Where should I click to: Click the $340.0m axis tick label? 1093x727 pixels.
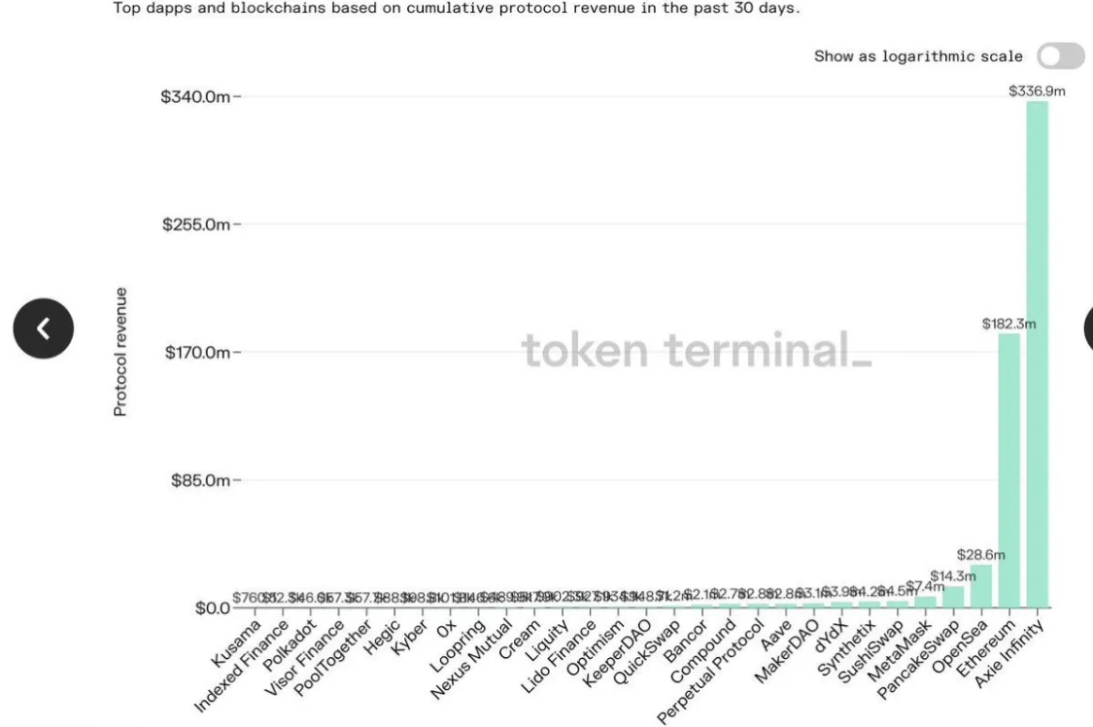195,96
